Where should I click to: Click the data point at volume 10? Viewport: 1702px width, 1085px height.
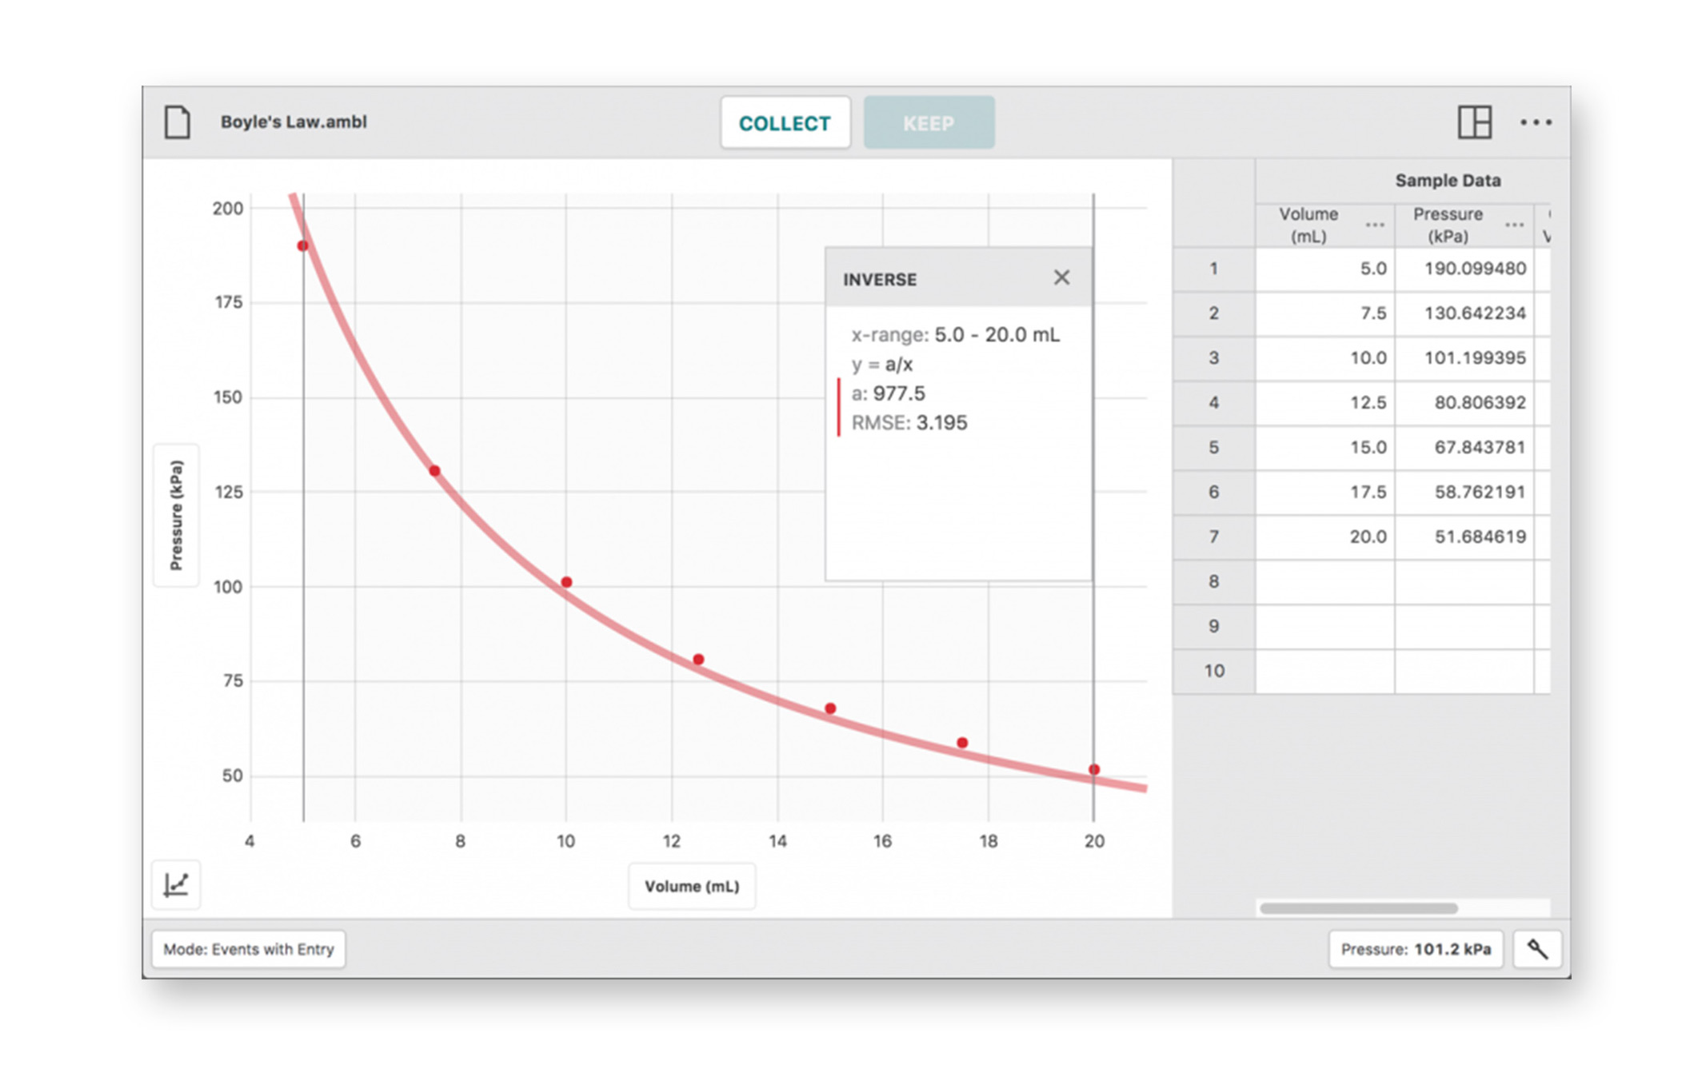(566, 582)
